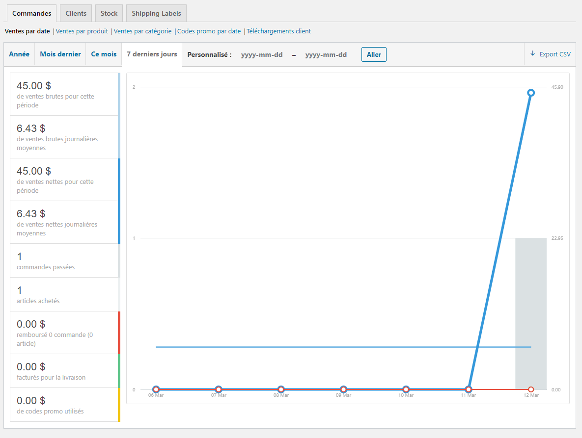Highlight the remboursé 0 commande legend entry

point(65,333)
